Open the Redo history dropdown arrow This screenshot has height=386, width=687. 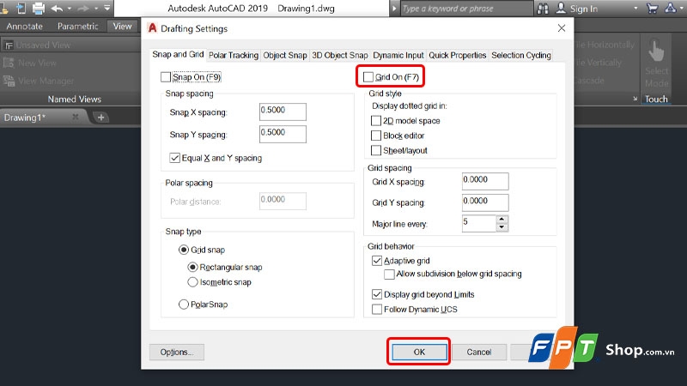tap(95, 9)
